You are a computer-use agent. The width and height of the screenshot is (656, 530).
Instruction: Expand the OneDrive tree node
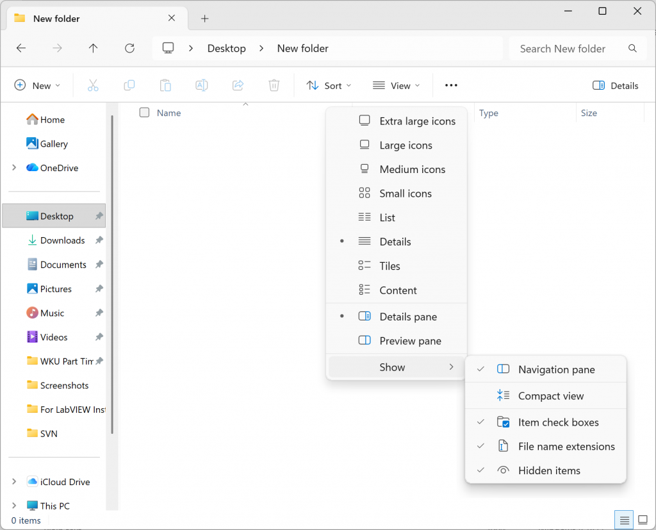tap(14, 167)
